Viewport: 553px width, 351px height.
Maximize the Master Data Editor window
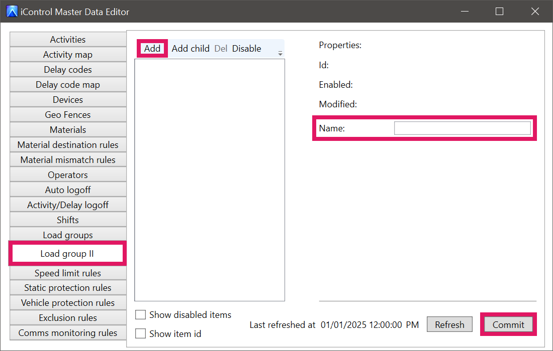[x=499, y=12]
